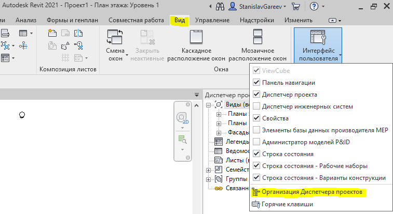
Task: Toggle plain Строка состояния checkbox
Action: [x=256, y=154]
